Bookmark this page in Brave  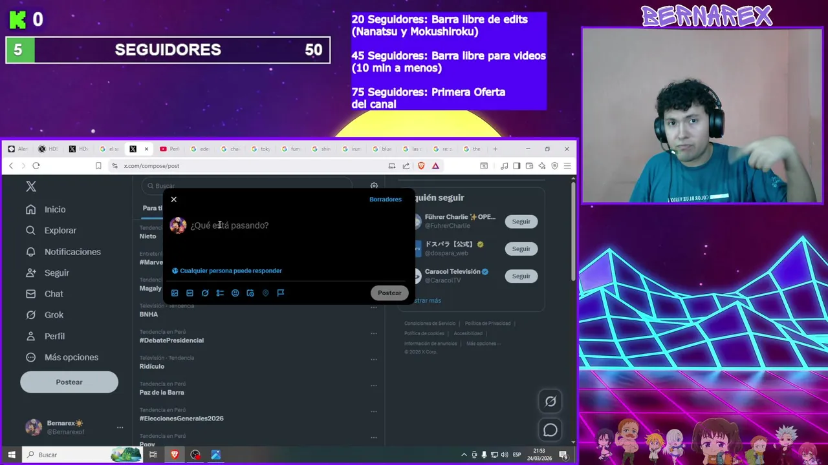(x=98, y=166)
